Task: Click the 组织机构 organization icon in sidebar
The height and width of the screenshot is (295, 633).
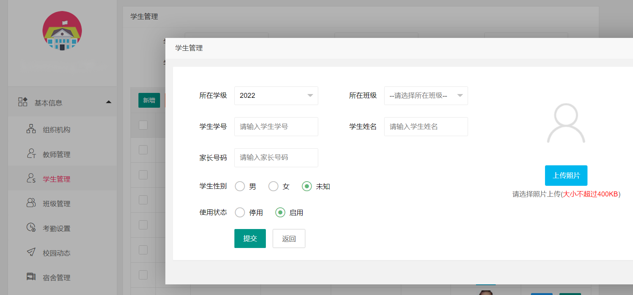Action: [31, 129]
